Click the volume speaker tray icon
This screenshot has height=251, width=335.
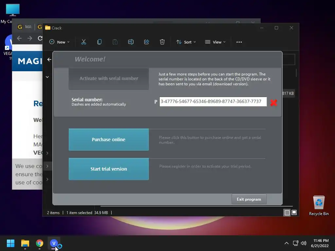click(303, 243)
